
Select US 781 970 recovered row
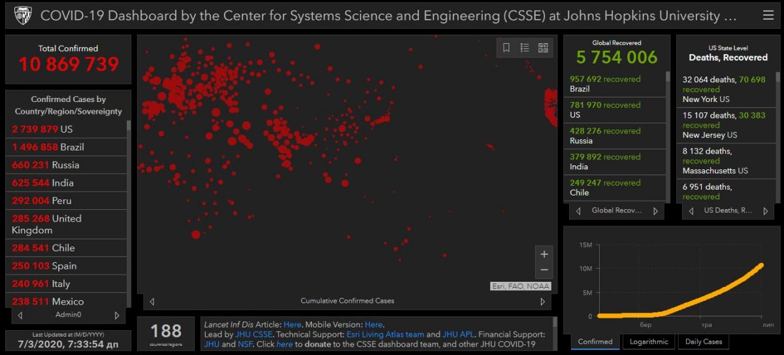tap(614, 110)
